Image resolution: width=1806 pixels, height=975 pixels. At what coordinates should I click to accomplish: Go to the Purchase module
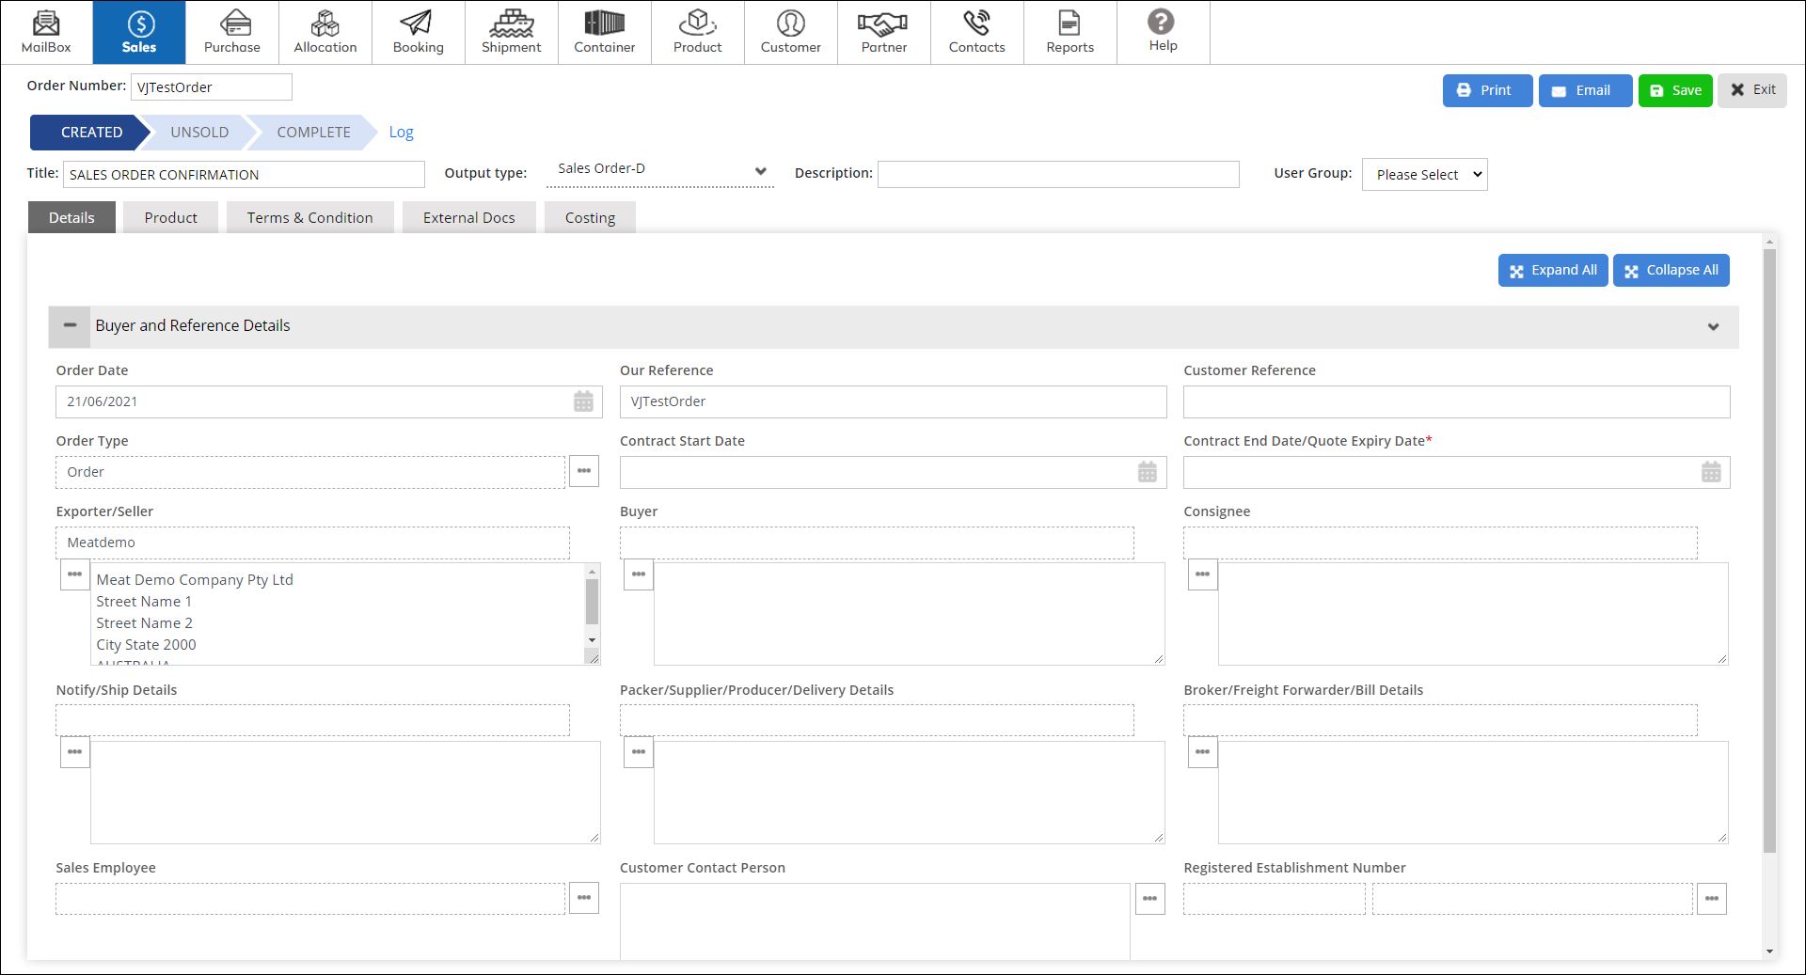pos(232,32)
